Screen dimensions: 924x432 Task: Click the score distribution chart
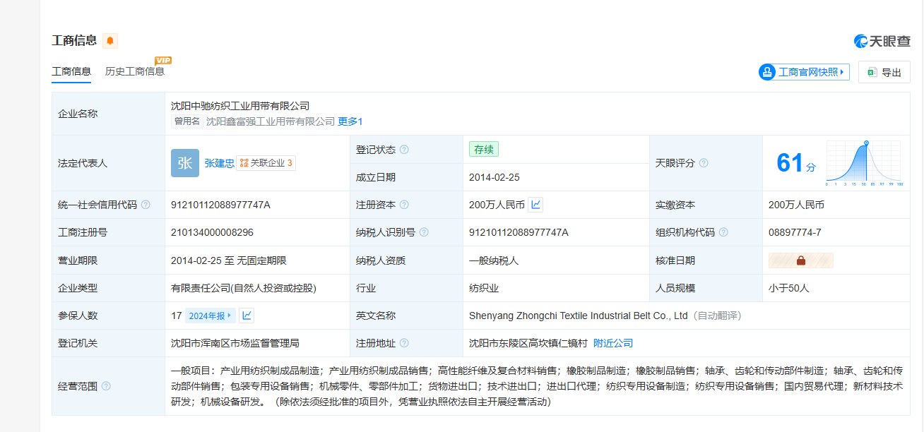(x=864, y=163)
